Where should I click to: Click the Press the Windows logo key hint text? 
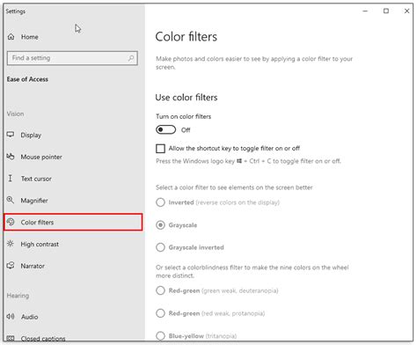coord(248,161)
